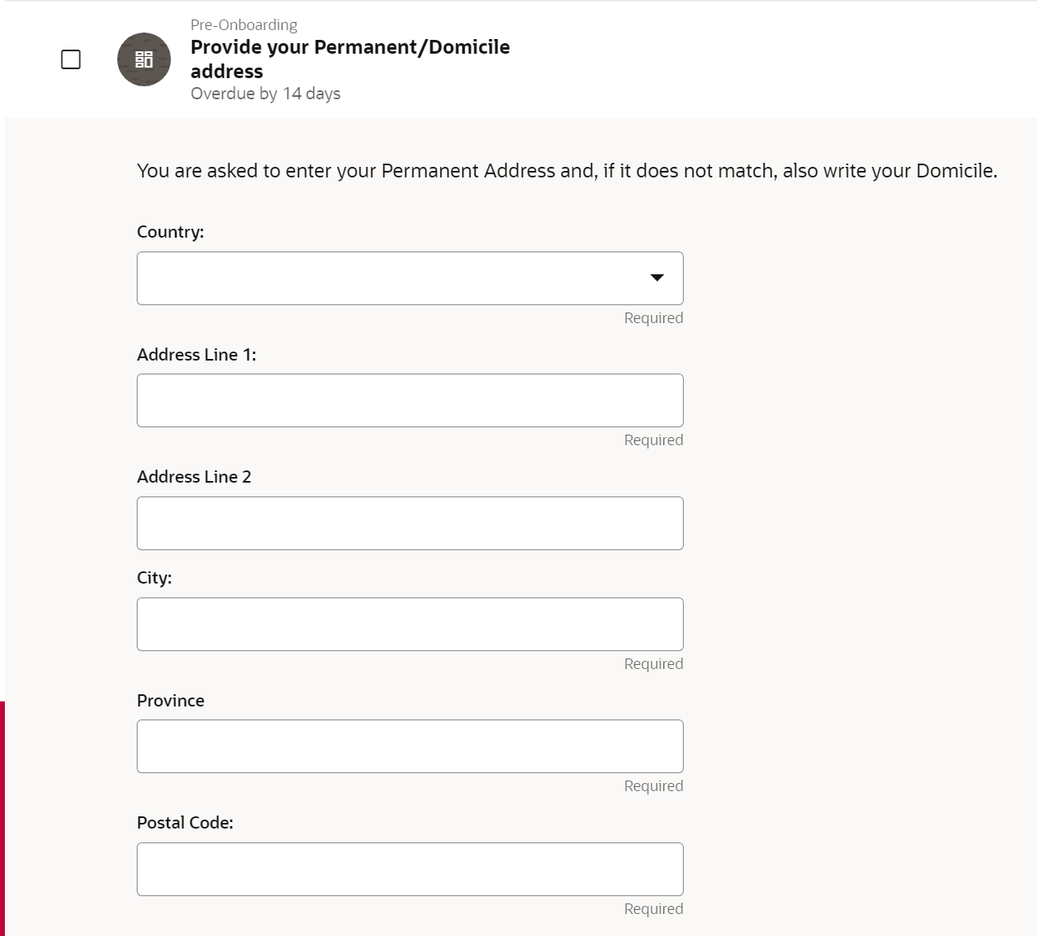Click the Required hint under Postal Code
The width and height of the screenshot is (1037, 936).
point(653,908)
